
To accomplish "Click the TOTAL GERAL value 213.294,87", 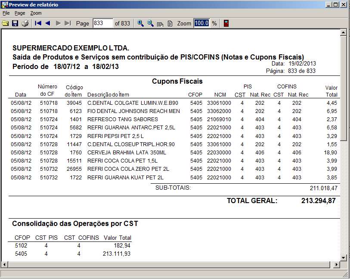I will click(318, 201).
